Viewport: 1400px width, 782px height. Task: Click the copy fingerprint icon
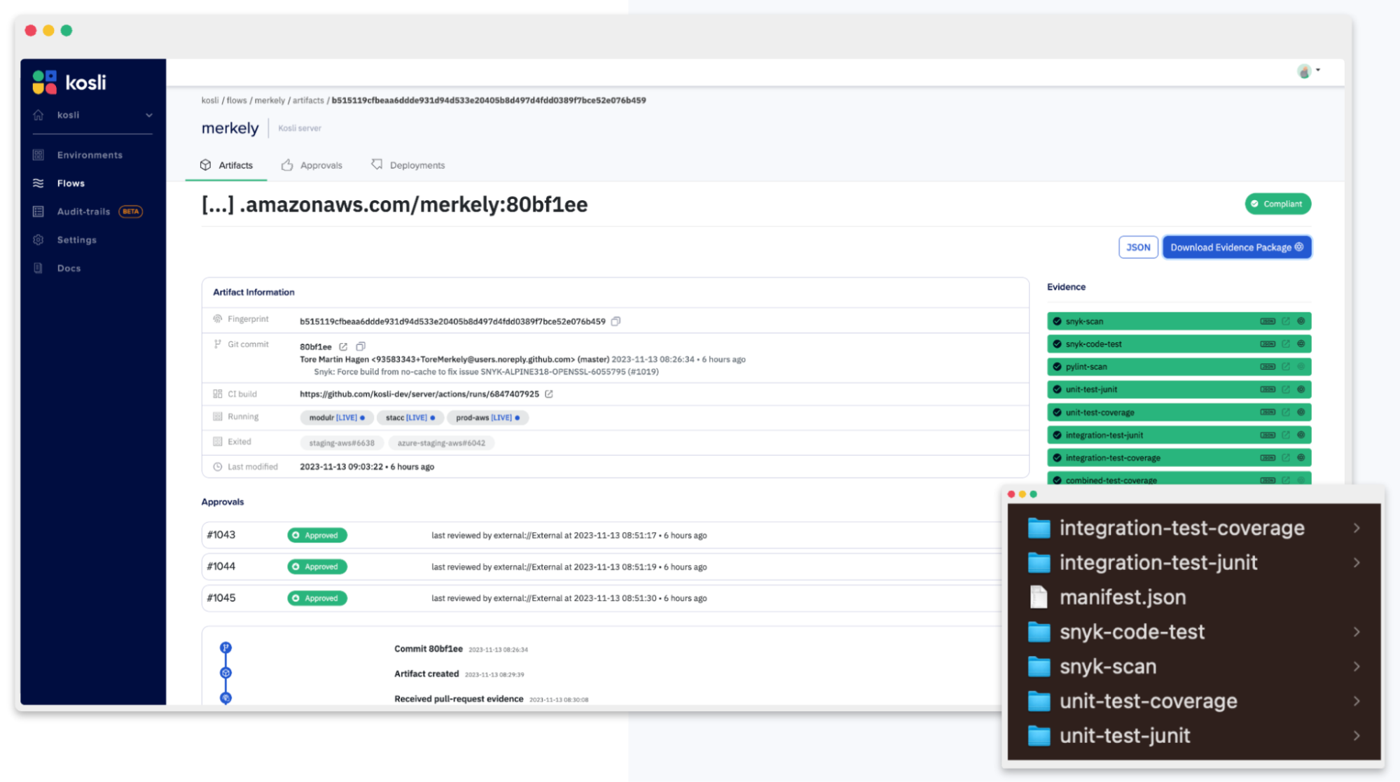617,320
